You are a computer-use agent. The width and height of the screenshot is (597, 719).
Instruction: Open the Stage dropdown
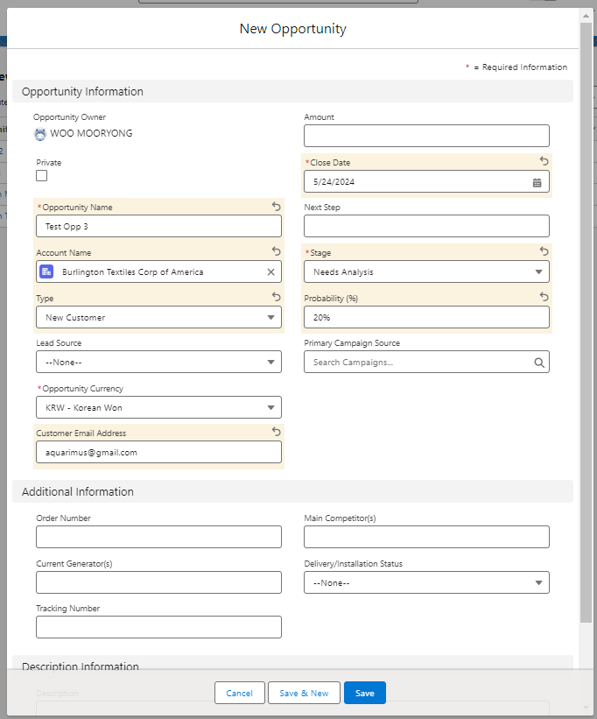pyautogui.click(x=426, y=272)
